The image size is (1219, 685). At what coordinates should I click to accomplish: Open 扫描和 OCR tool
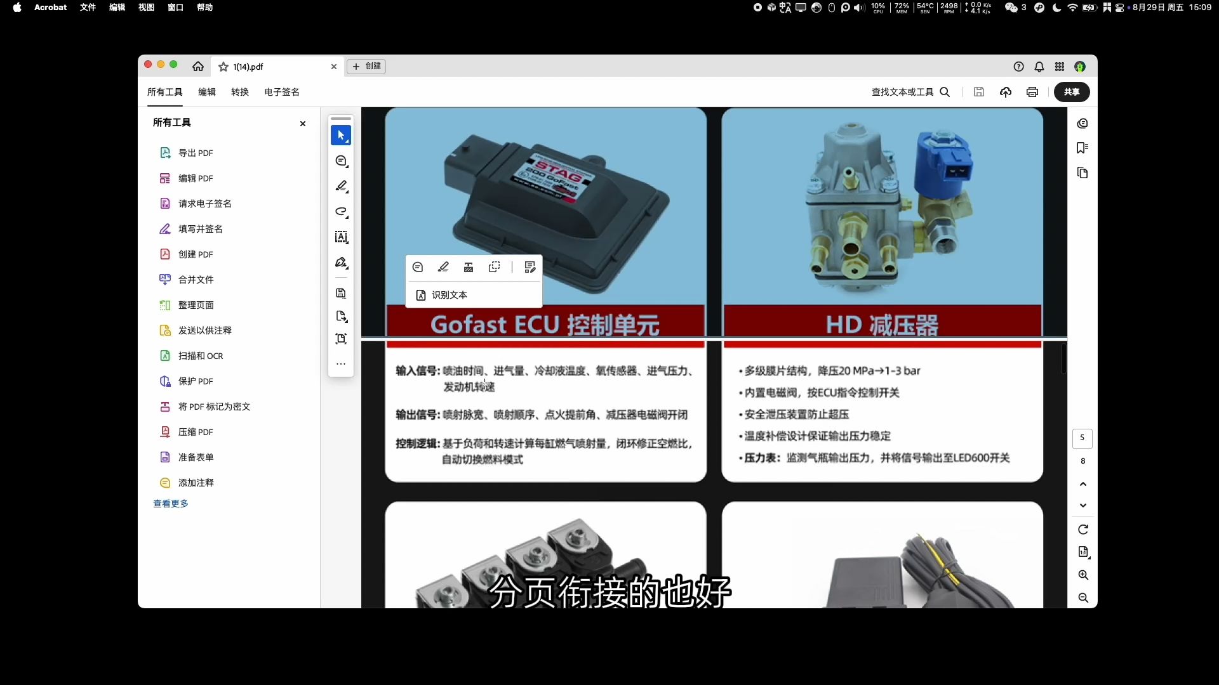pos(200,356)
